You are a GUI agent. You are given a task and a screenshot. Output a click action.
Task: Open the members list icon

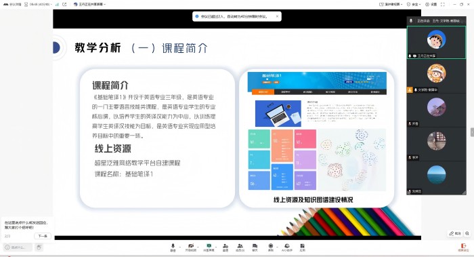[240, 247]
